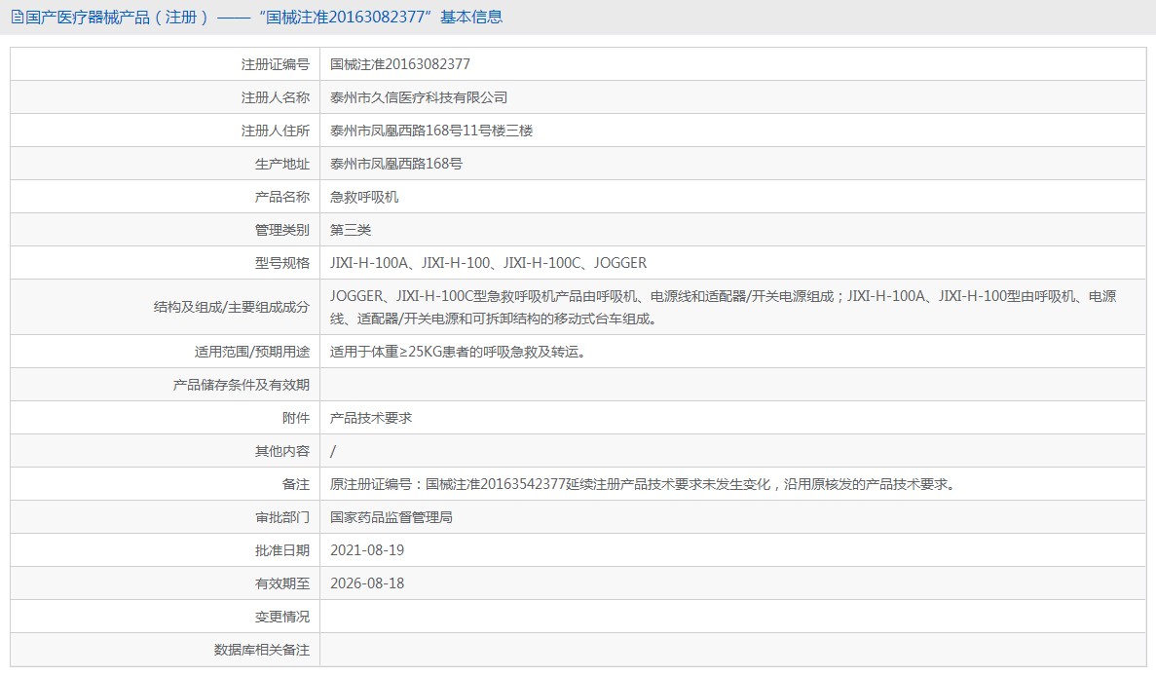
Task: Click the 结构及组成/主要组成成分 label
Action: tap(231, 308)
